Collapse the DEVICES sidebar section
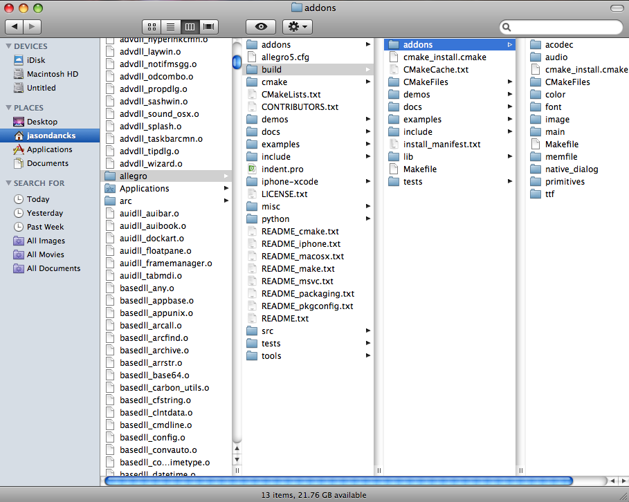 [8, 46]
